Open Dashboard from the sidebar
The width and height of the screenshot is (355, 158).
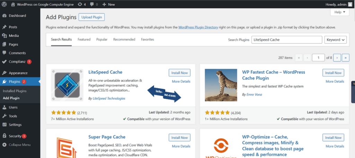(17, 16)
